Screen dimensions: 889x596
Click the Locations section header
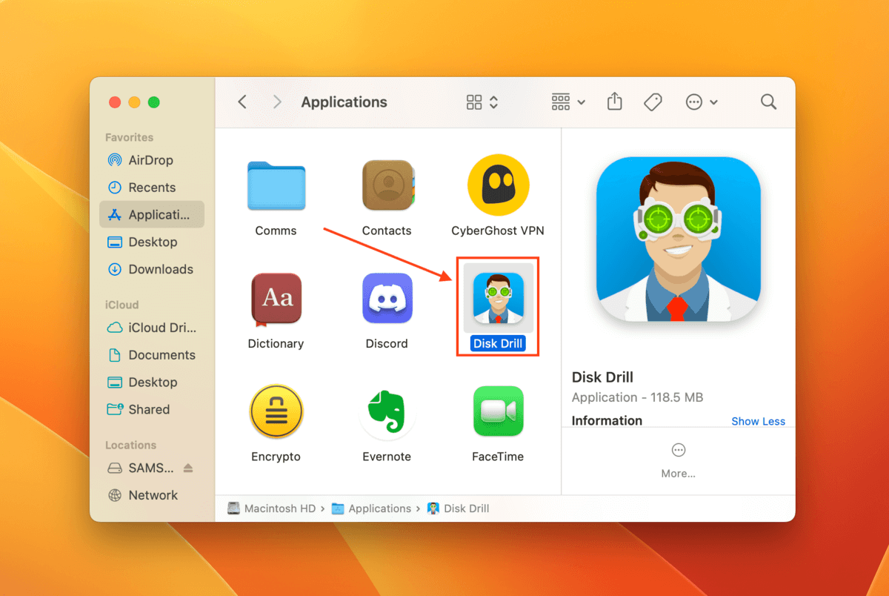[130, 445]
